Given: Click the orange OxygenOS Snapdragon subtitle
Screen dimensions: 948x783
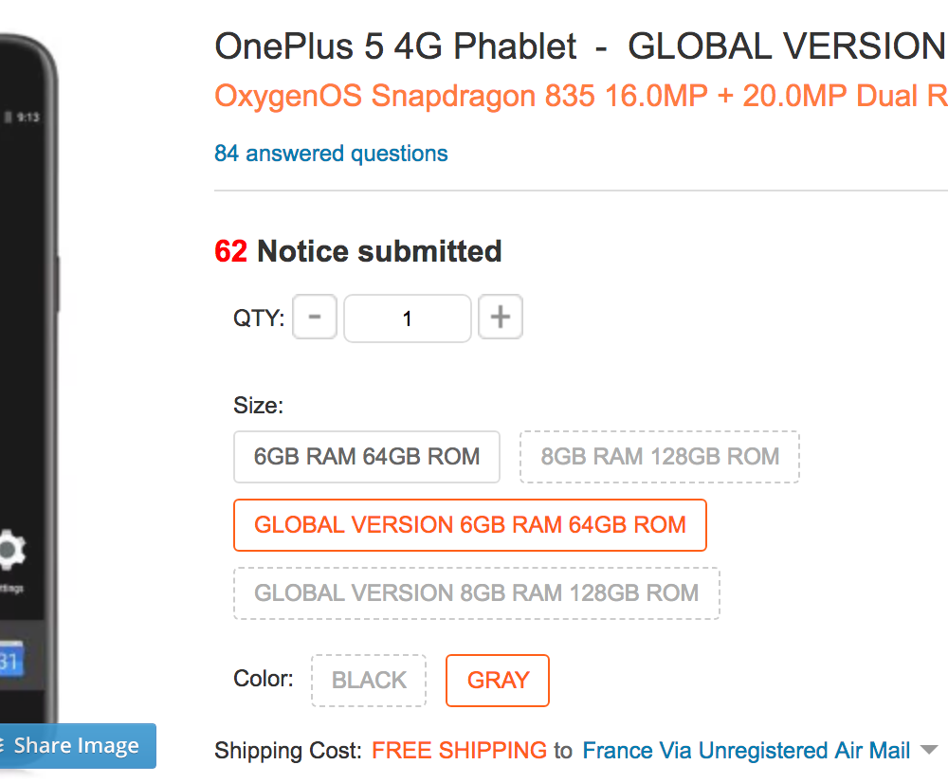Looking at the screenshot, I should click(581, 96).
